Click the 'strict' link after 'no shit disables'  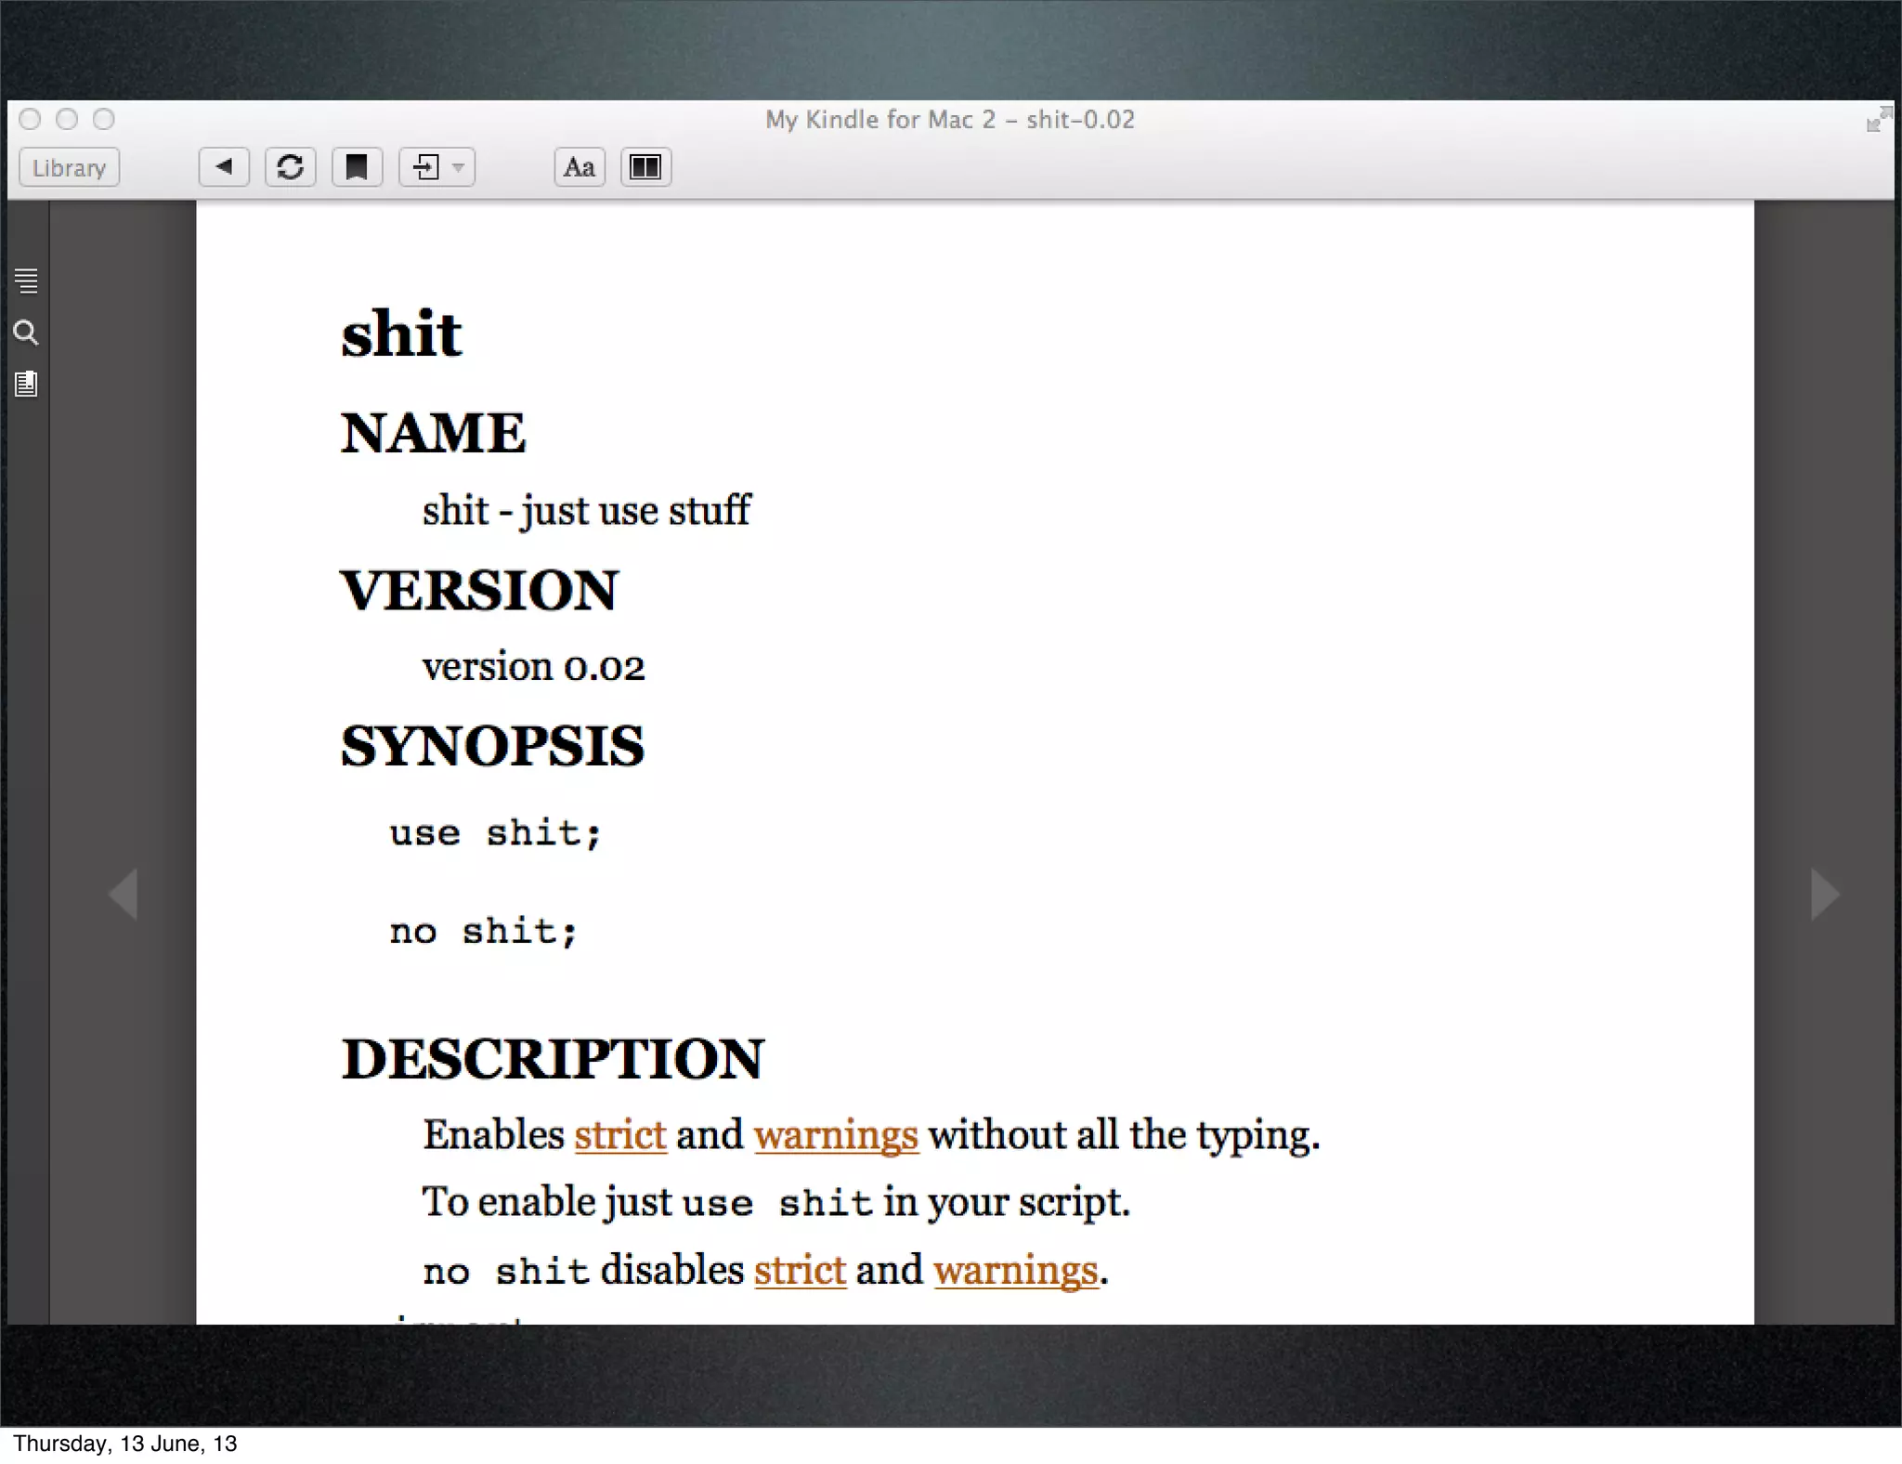click(800, 1270)
